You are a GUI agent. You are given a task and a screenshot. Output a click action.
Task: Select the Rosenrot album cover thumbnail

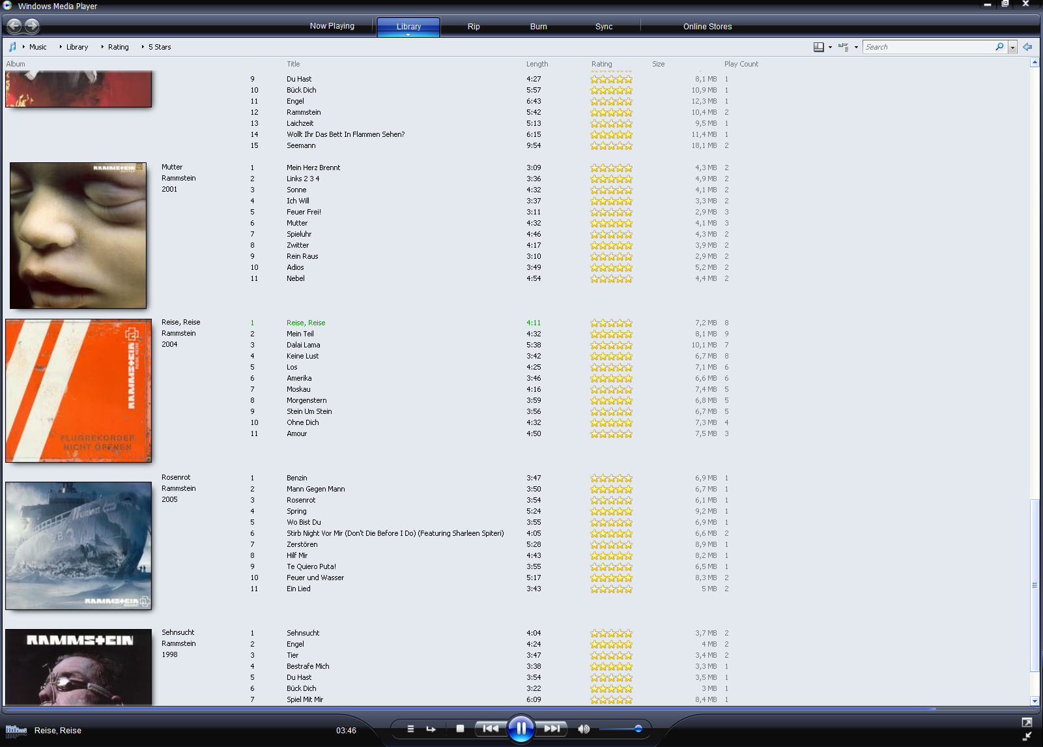(78, 546)
